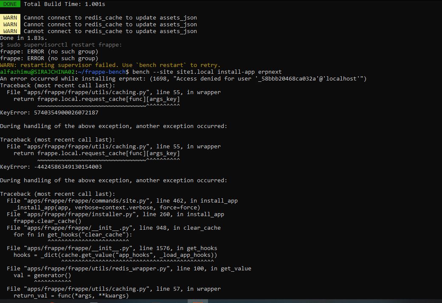Click the 'bench --site site1.local install-app erpnext' command
The width and height of the screenshot is (442, 303).
pos(207,72)
